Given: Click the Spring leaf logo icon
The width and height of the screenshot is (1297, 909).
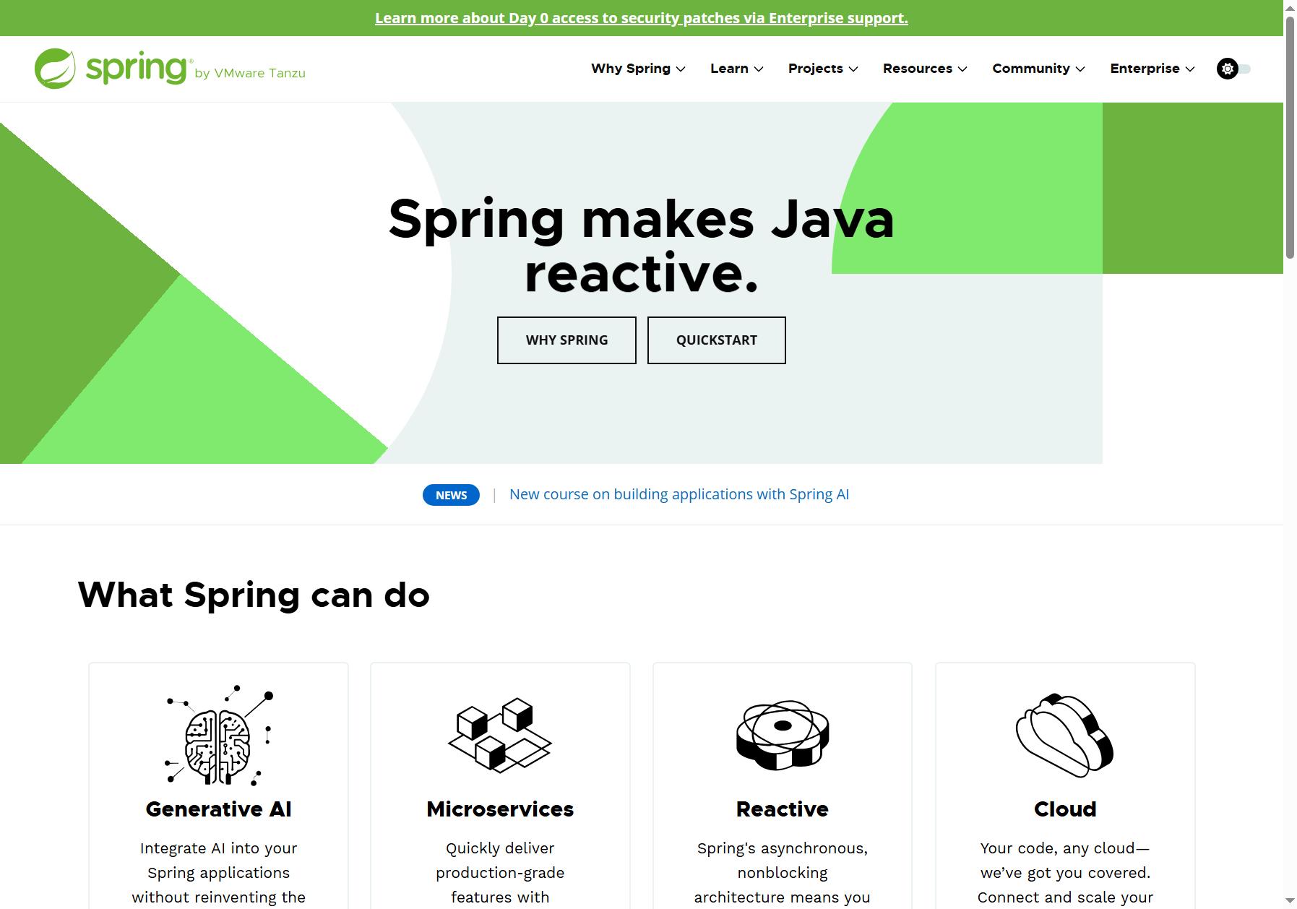Looking at the screenshot, I should click(55, 69).
